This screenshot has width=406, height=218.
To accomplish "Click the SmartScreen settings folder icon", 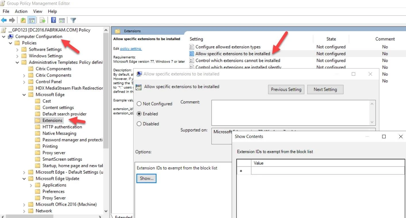I will 38,159.
